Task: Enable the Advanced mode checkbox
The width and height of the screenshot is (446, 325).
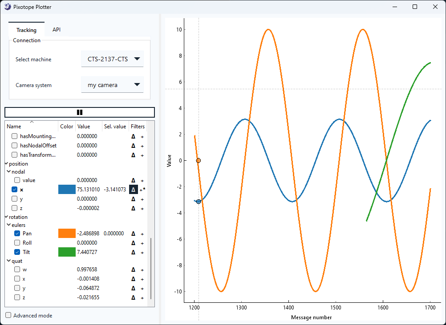Action: pyautogui.click(x=9, y=315)
